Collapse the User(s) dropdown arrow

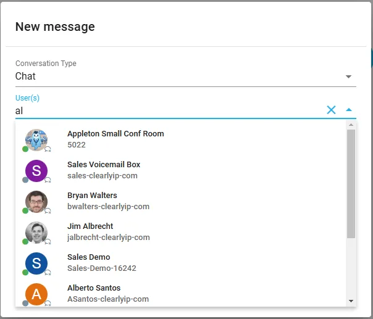point(349,110)
